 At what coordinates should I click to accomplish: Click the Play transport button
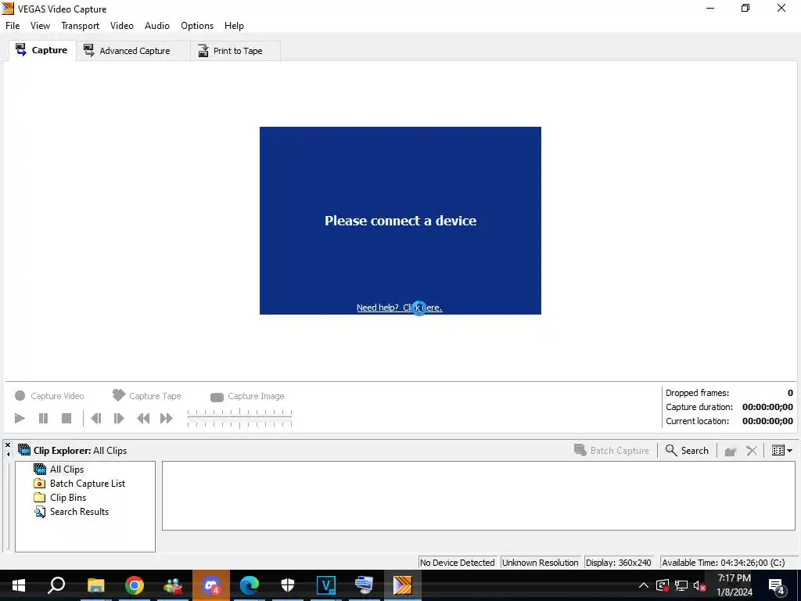tap(20, 419)
